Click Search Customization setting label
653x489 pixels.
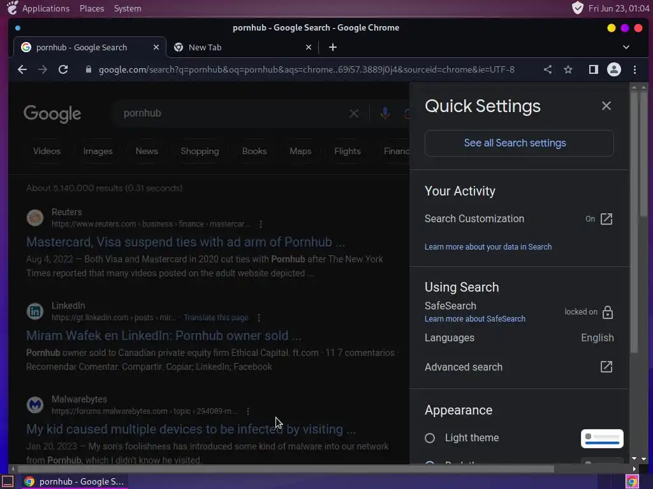click(474, 219)
